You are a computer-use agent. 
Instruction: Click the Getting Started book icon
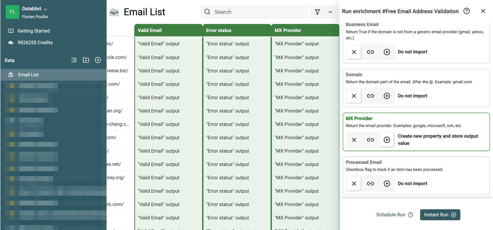pyautogui.click(x=11, y=31)
